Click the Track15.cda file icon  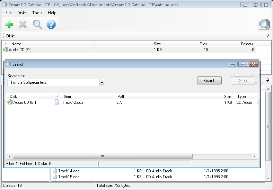(55, 177)
